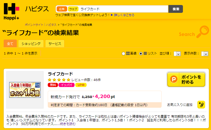
Task: Click the five-star review rating
Action: pos(59,80)
